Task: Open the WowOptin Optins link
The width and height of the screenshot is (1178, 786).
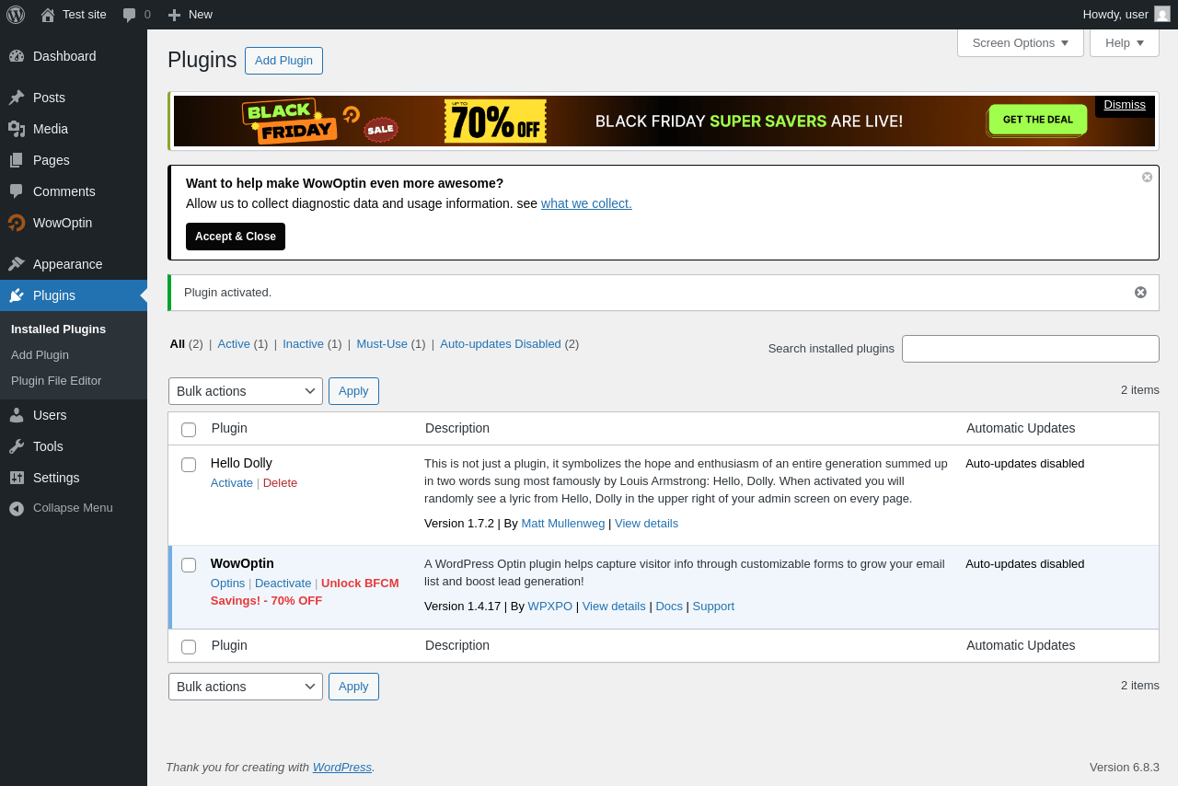Action: pyautogui.click(x=228, y=584)
